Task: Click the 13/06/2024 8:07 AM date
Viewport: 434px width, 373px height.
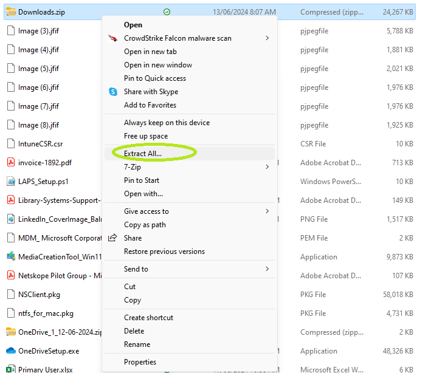Action: pos(244,12)
